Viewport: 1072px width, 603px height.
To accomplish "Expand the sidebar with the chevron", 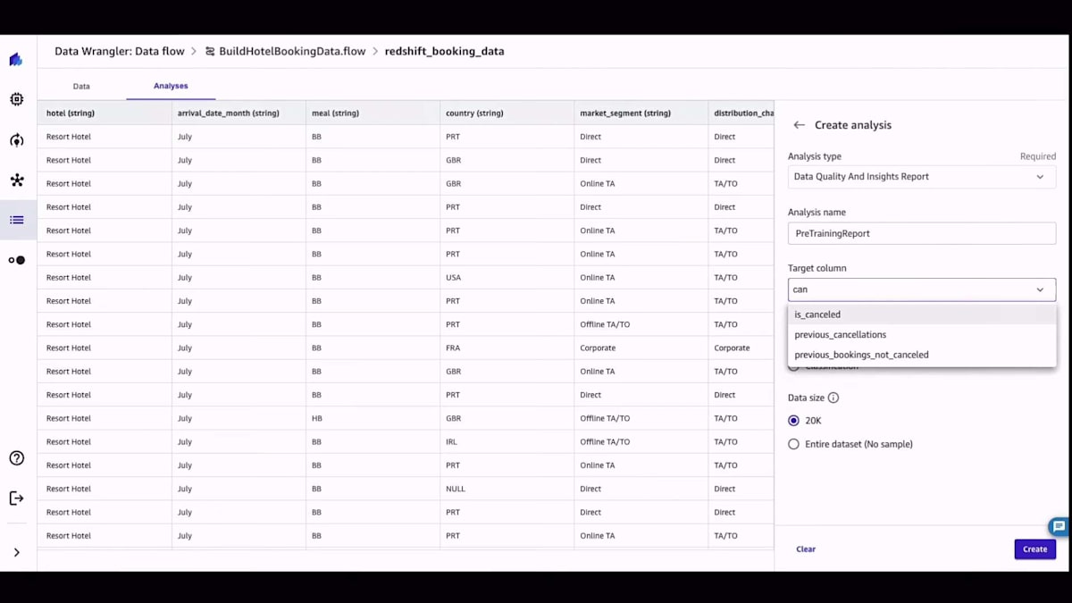I will (x=16, y=552).
